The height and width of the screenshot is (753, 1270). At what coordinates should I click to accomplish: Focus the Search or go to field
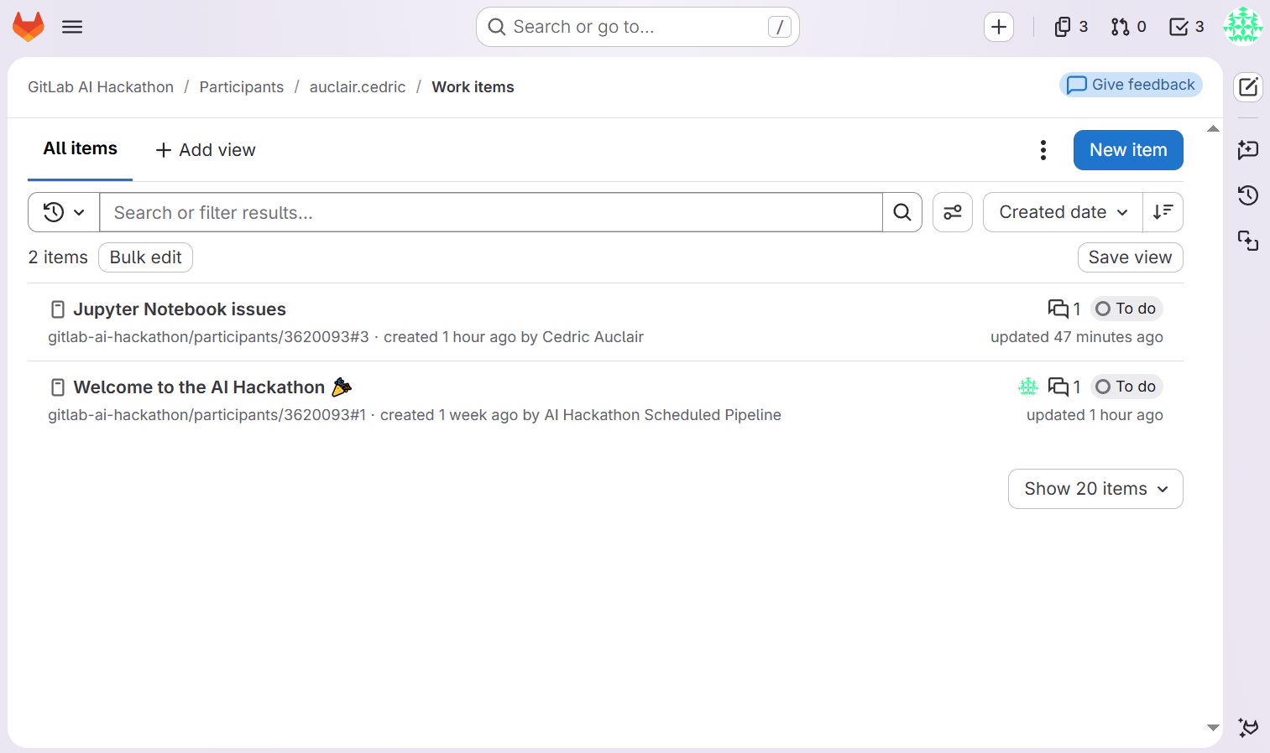(x=638, y=27)
